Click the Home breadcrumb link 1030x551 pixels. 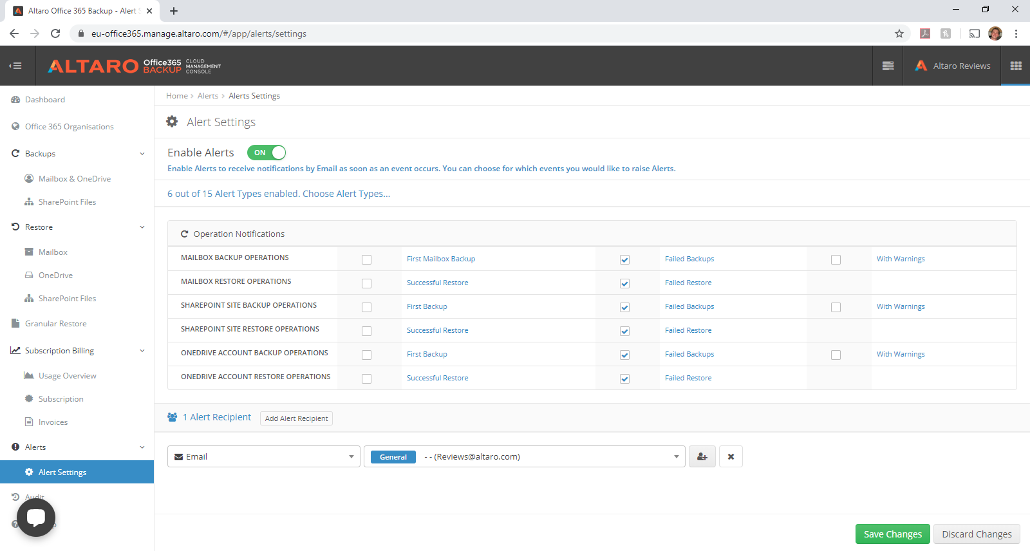[177, 96]
